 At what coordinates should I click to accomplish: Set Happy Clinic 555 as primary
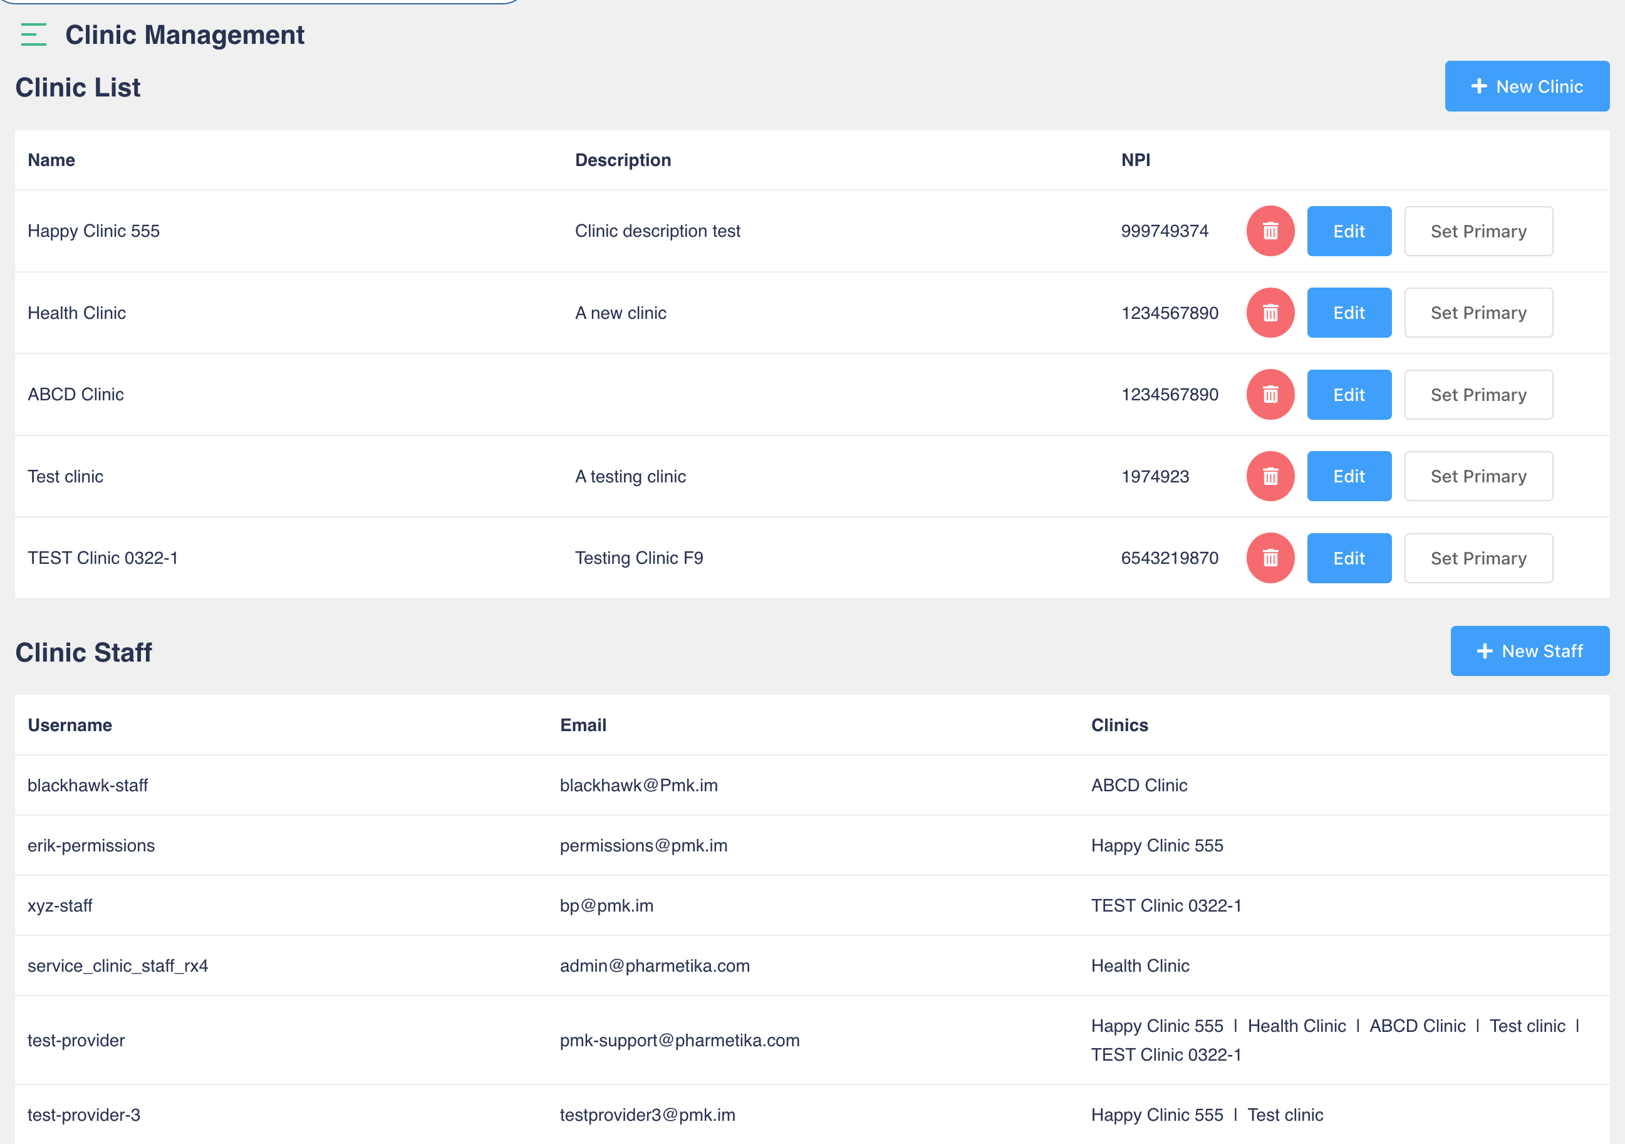(1478, 231)
